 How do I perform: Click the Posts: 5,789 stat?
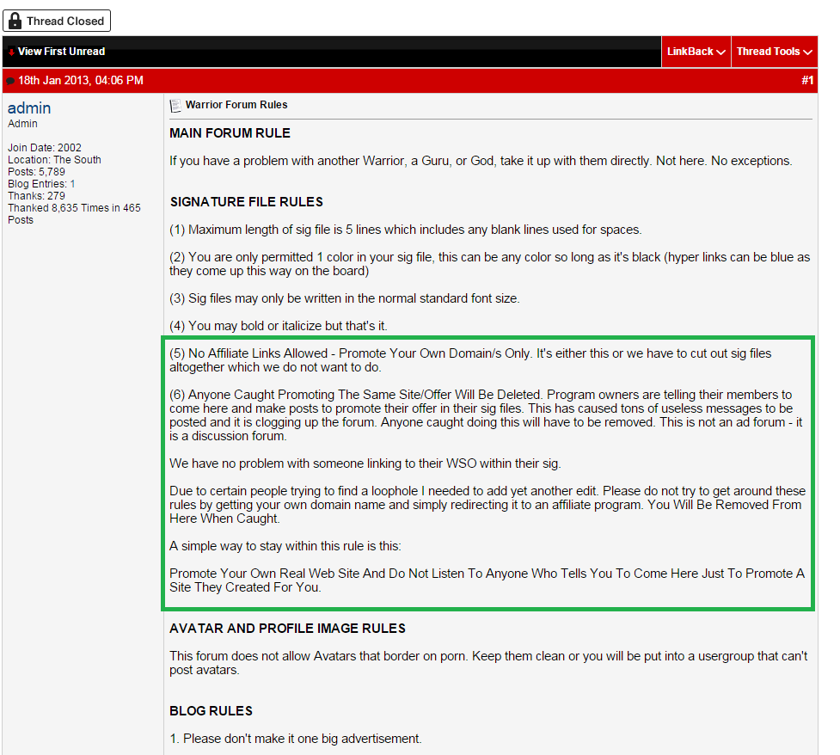click(x=36, y=171)
